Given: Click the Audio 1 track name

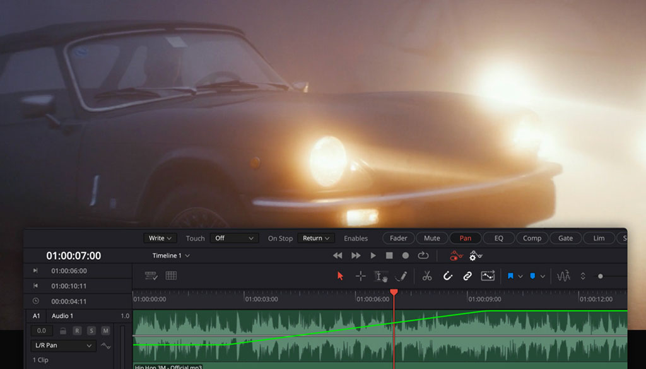Looking at the screenshot, I should click(x=62, y=316).
